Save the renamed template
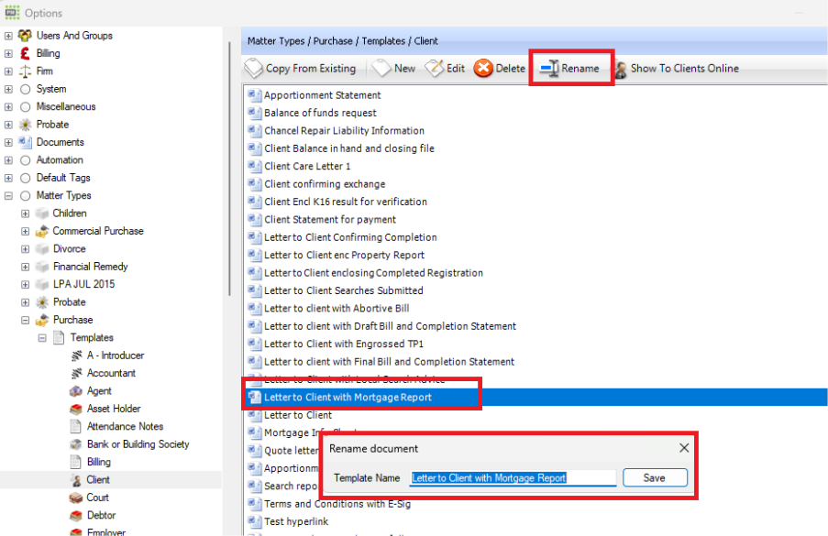This screenshot has height=536, width=828. click(655, 477)
